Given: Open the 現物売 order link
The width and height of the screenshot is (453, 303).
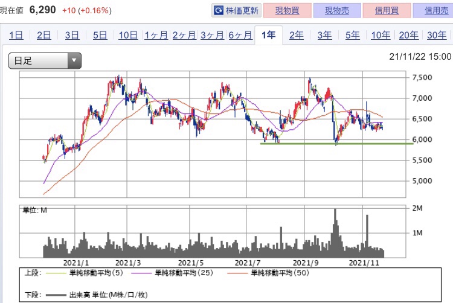Looking at the screenshot, I should click(x=337, y=11).
